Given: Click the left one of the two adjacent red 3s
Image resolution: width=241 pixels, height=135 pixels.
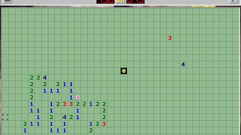Looking at the screenshot, I should coord(64,104).
